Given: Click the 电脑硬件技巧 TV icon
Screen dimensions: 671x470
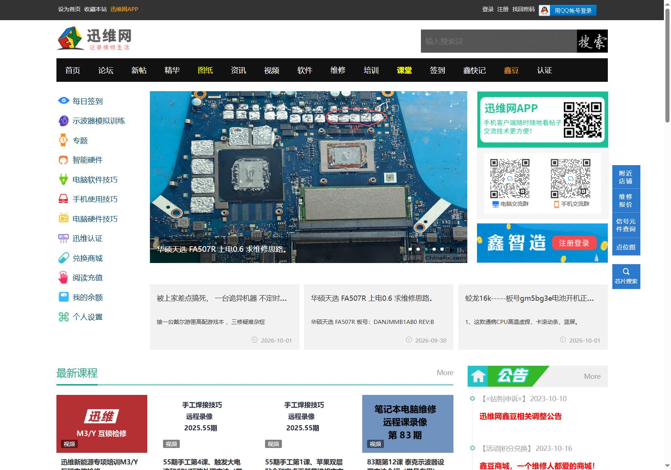Looking at the screenshot, I should 64,218.
